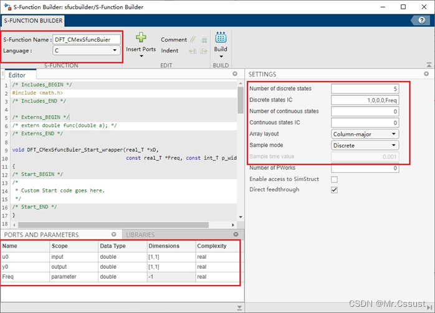Viewport: 435px width, 313px height.
Task: Click Discrete states IC field
Action: click(365, 100)
